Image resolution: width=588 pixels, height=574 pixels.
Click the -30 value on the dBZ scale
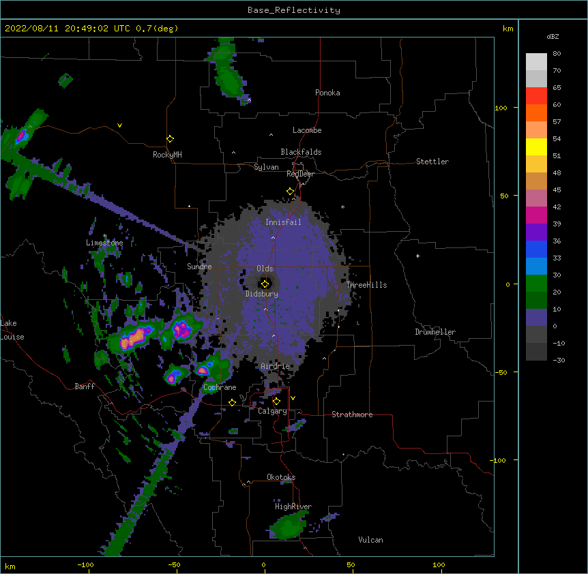[559, 360]
